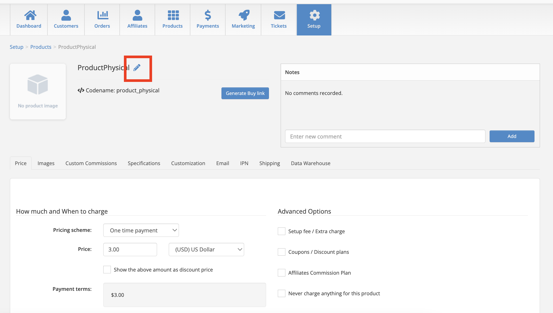
Task: Open Marketing rocket icon
Action: (244, 15)
